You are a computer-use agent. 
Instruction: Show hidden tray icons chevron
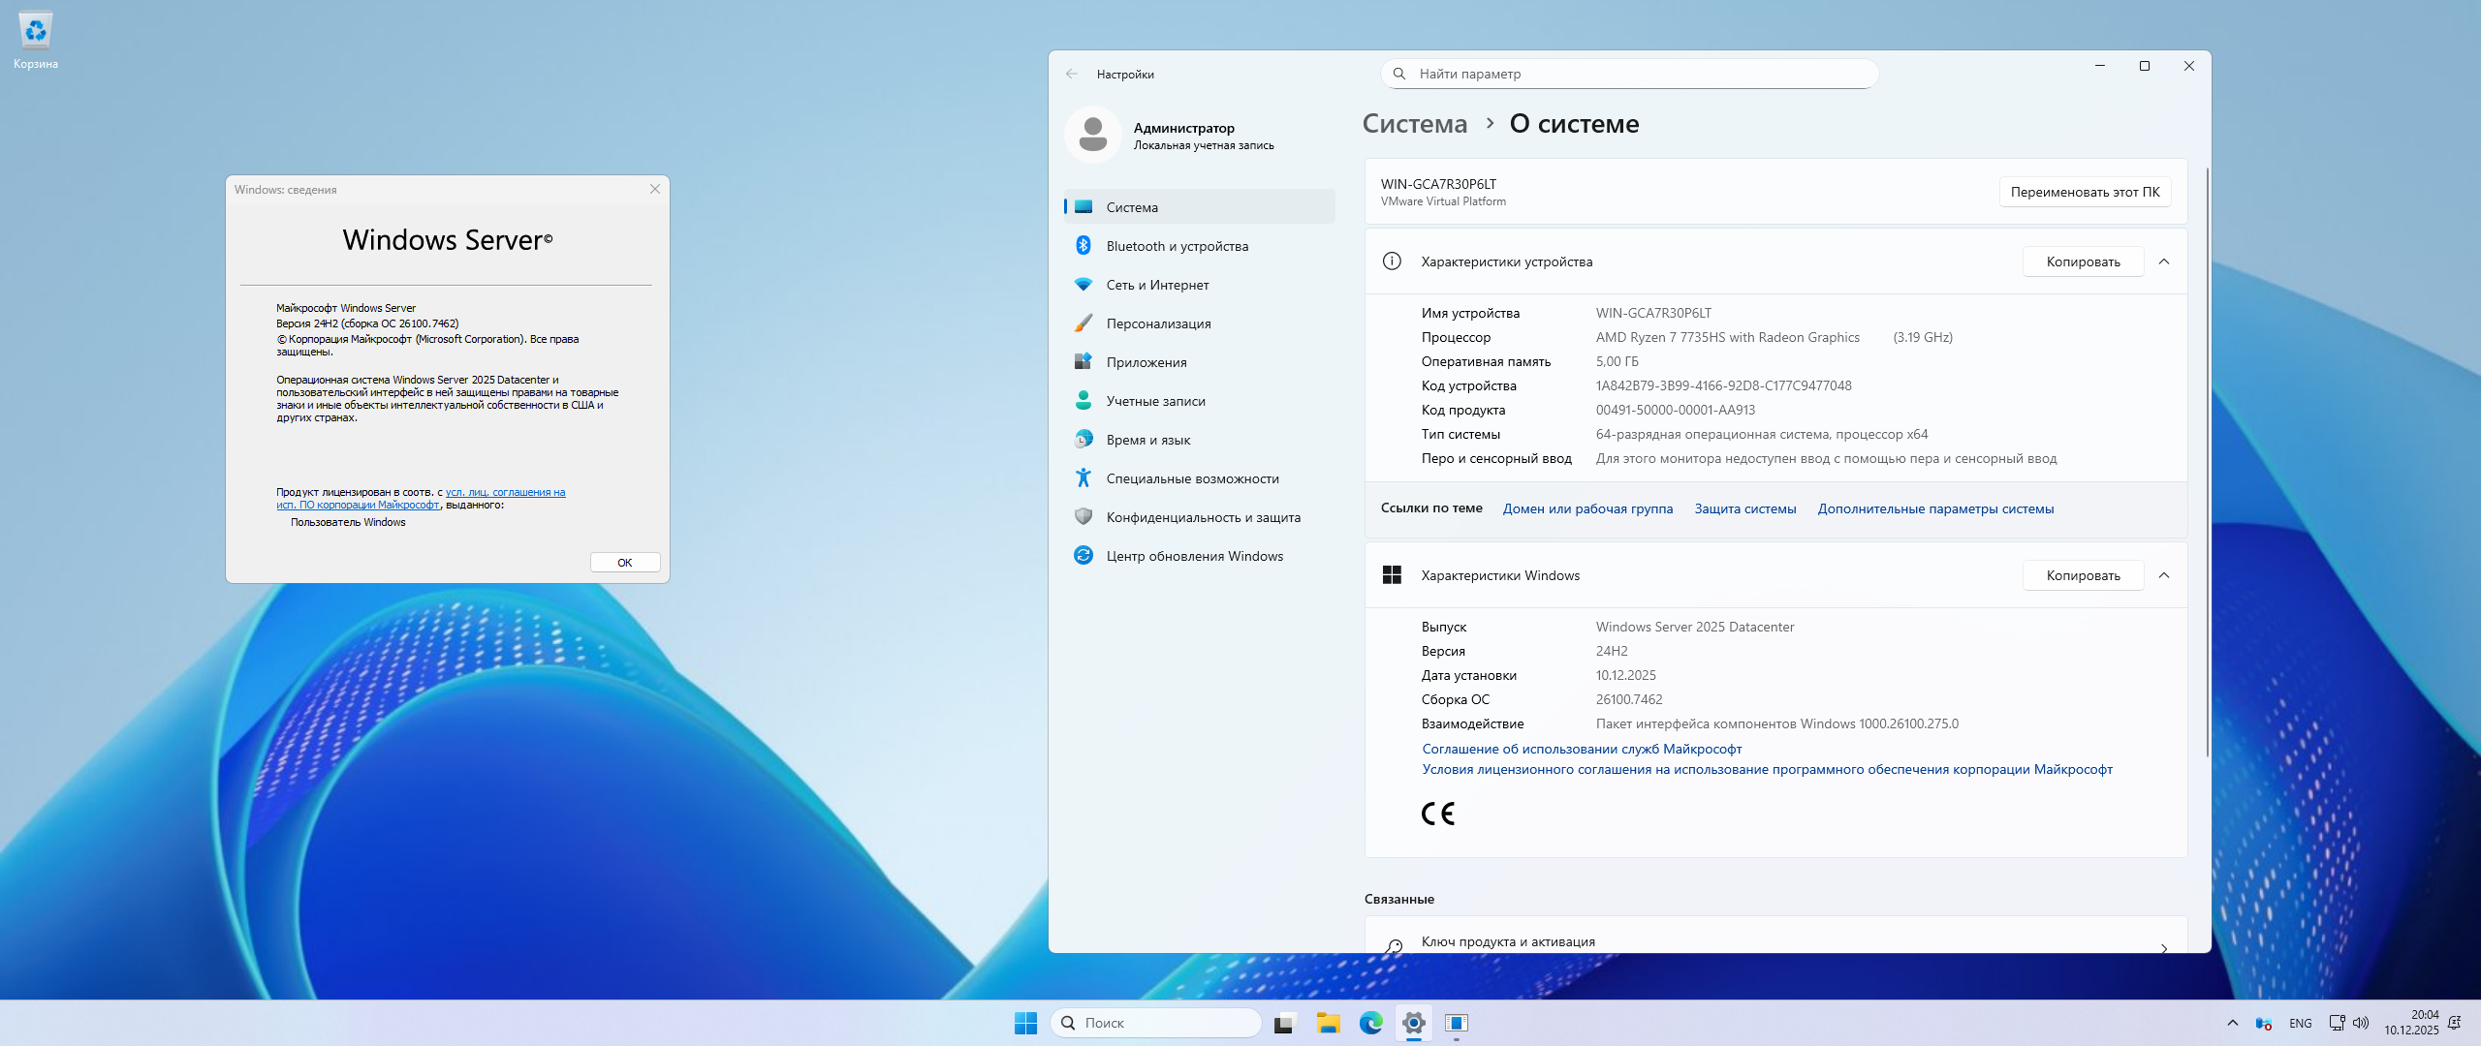[x=2233, y=1023]
